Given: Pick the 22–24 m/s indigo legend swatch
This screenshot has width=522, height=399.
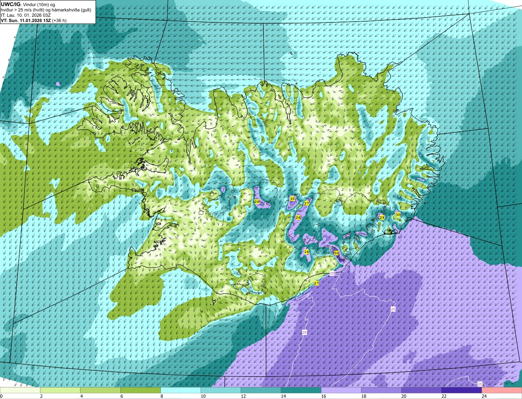Looking at the screenshot, I should point(462,390).
